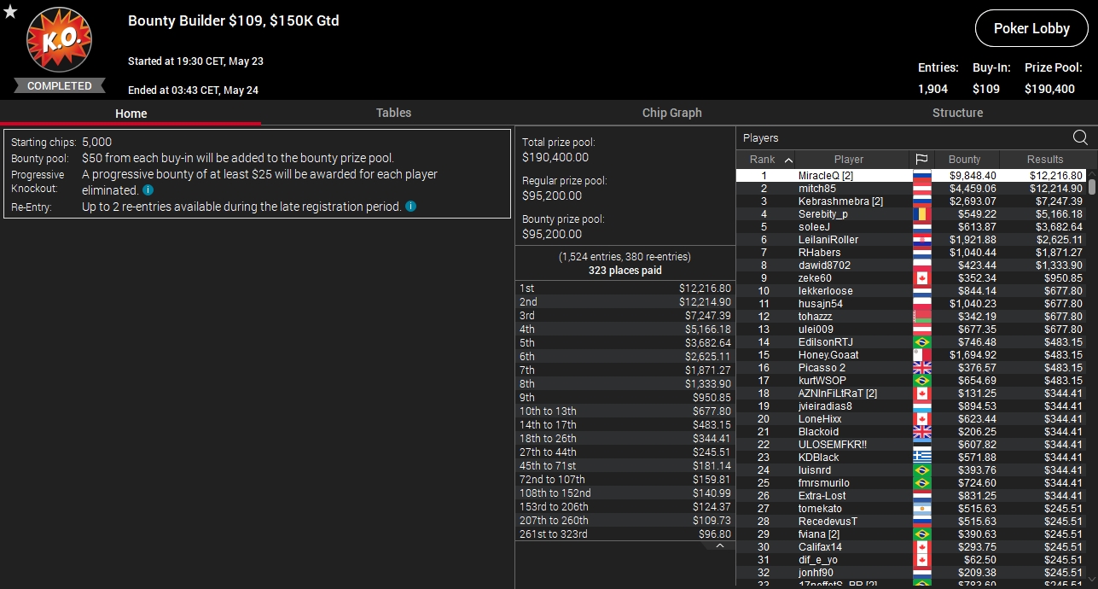
Task: Click the info icon after 'eliminated.'
Action: [148, 190]
